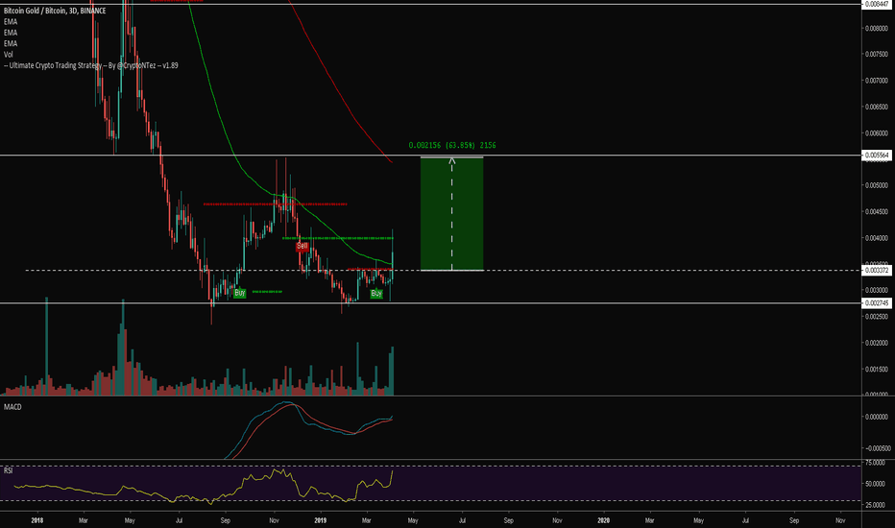
Task: Click the 0.002000 tick on price axis
Action: pos(876,343)
